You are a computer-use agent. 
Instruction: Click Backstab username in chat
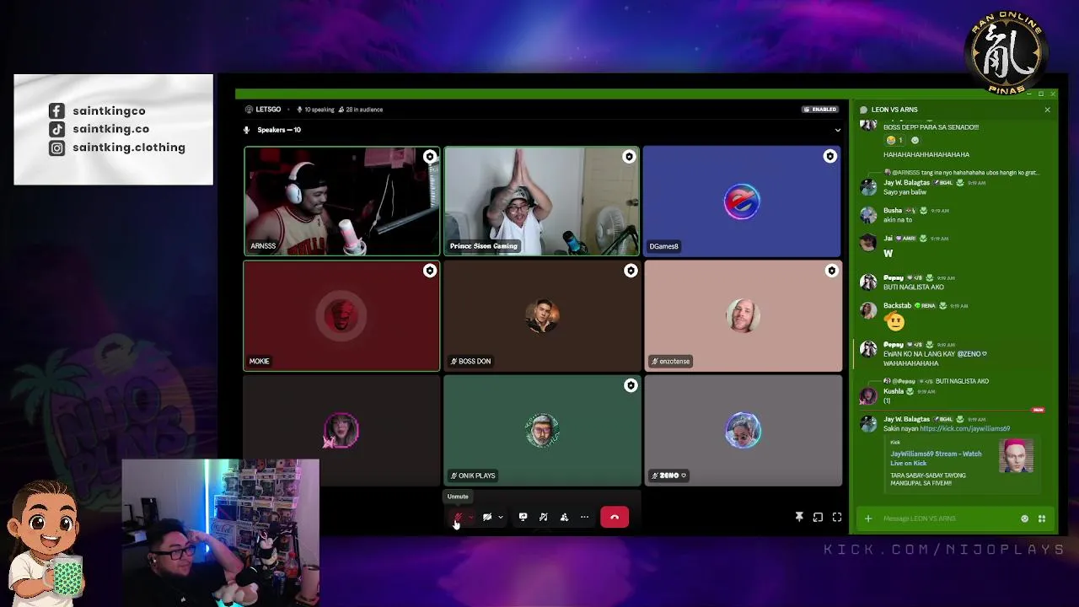897,305
